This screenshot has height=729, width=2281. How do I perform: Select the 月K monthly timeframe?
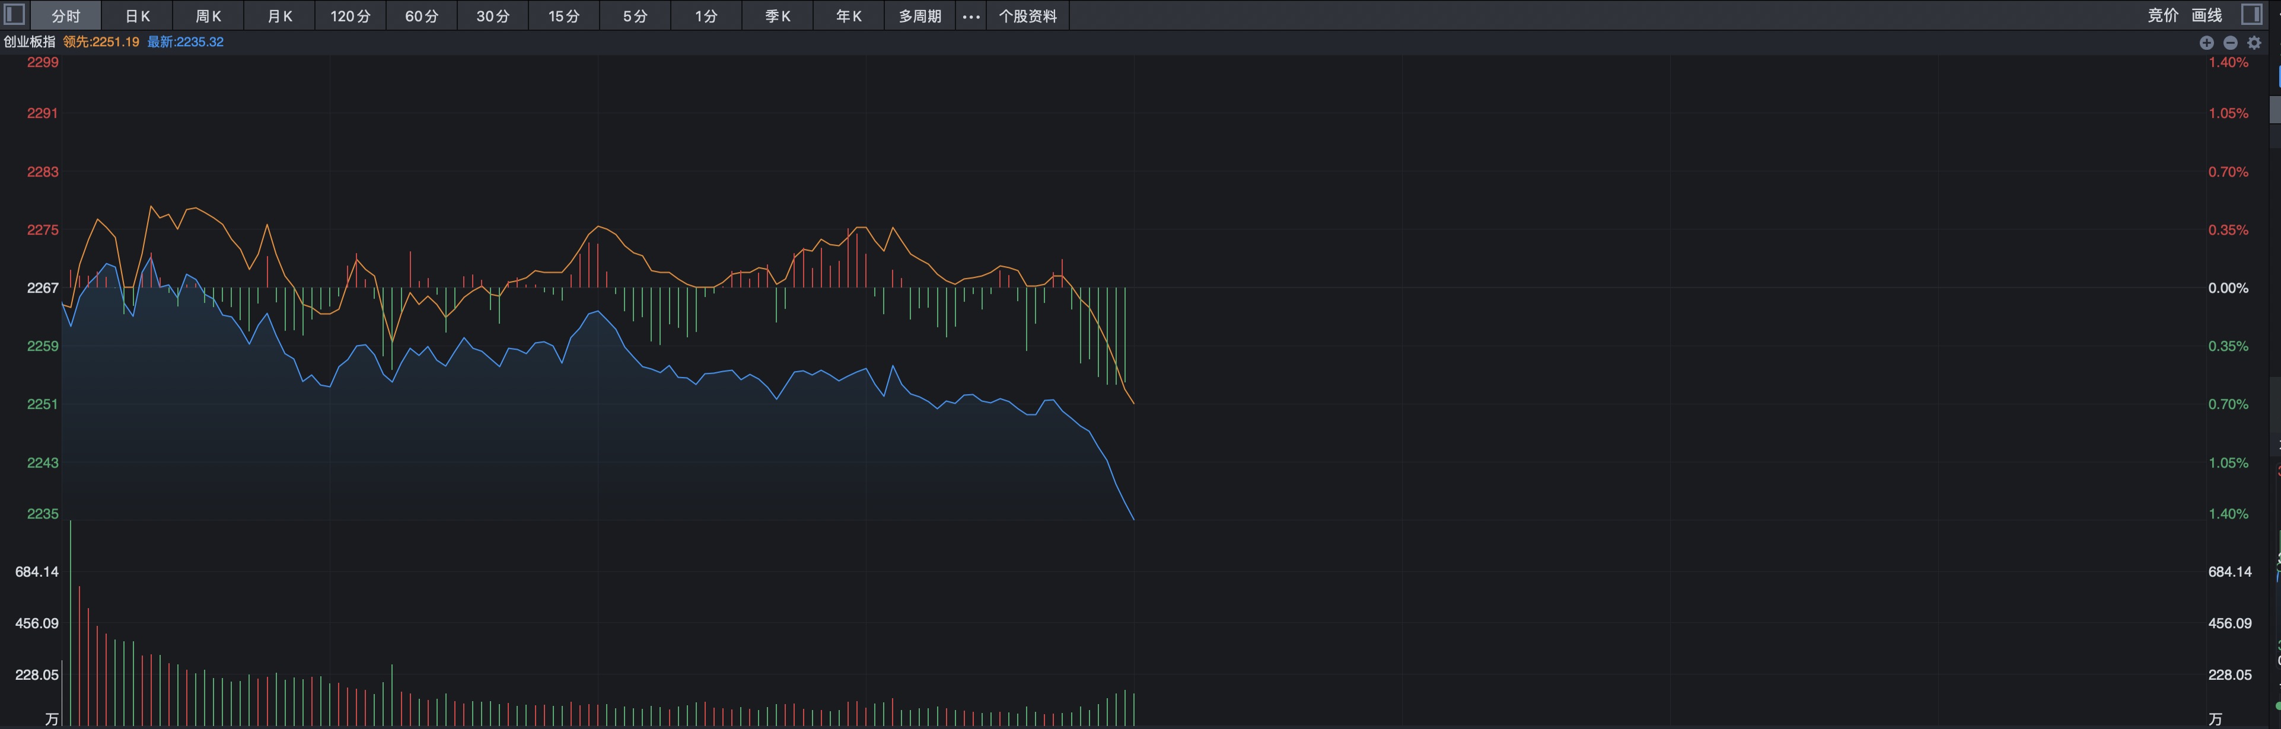[279, 15]
